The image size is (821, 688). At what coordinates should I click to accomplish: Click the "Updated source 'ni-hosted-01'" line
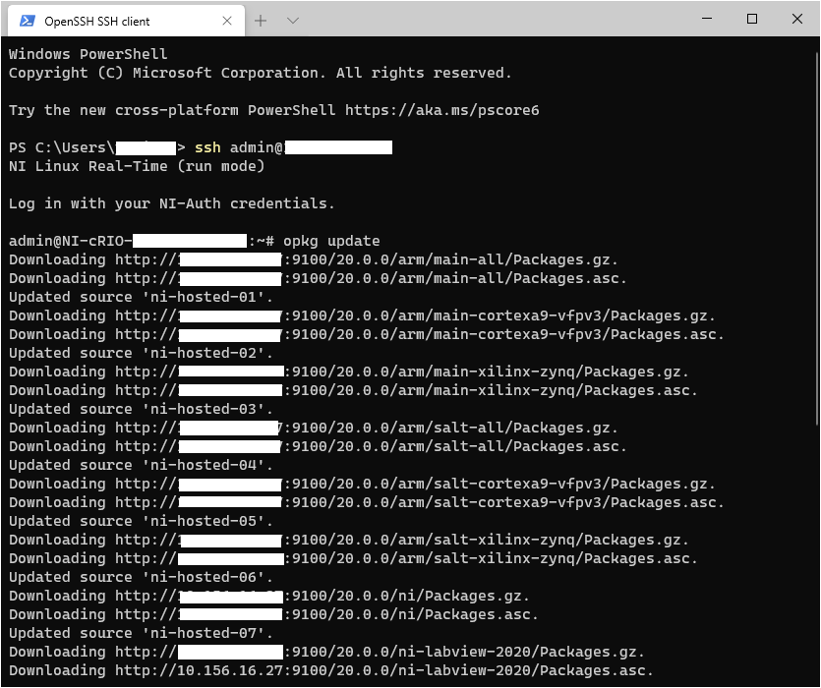pyautogui.click(x=142, y=297)
